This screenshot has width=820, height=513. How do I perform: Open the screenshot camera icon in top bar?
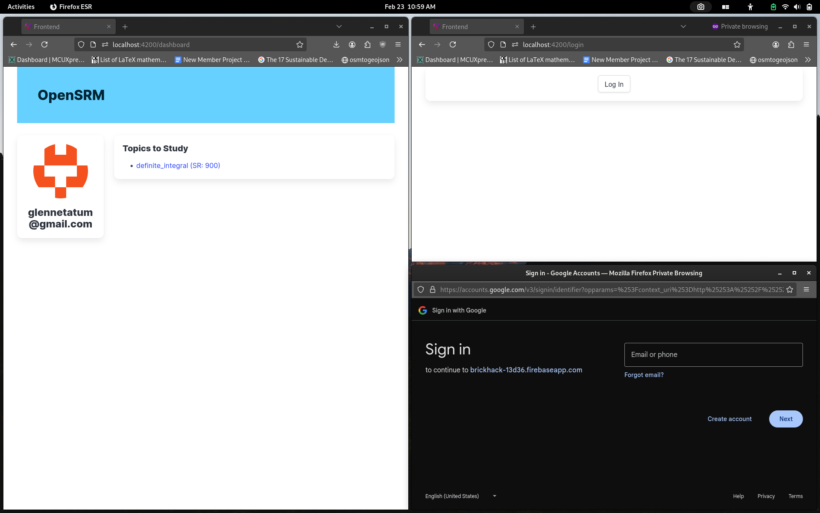(x=701, y=7)
